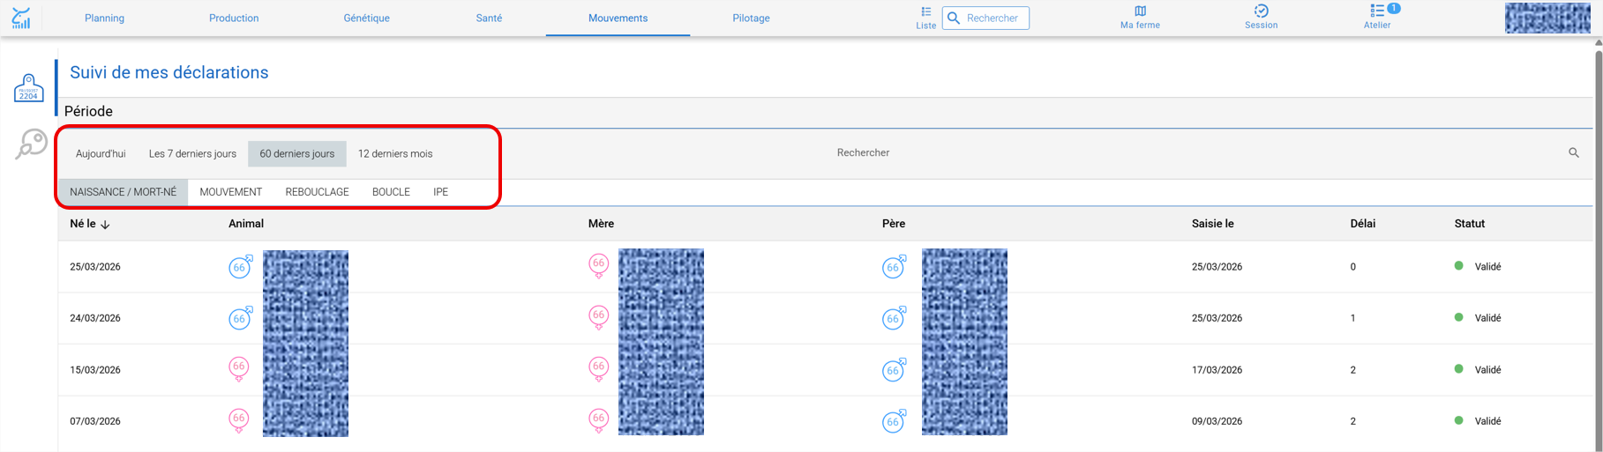Open the Santé menu
Image resolution: width=1603 pixels, height=452 pixels.
click(x=489, y=19)
